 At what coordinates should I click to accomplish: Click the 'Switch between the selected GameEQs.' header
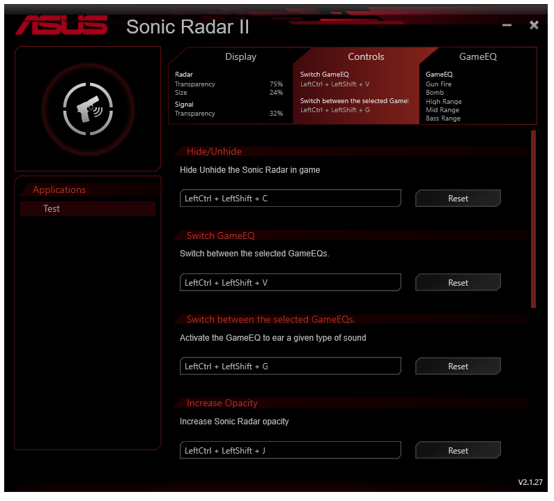(270, 319)
